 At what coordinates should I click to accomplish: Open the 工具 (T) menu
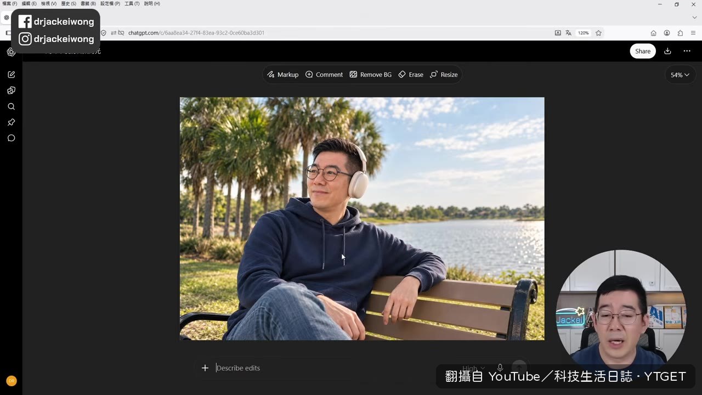click(132, 4)
